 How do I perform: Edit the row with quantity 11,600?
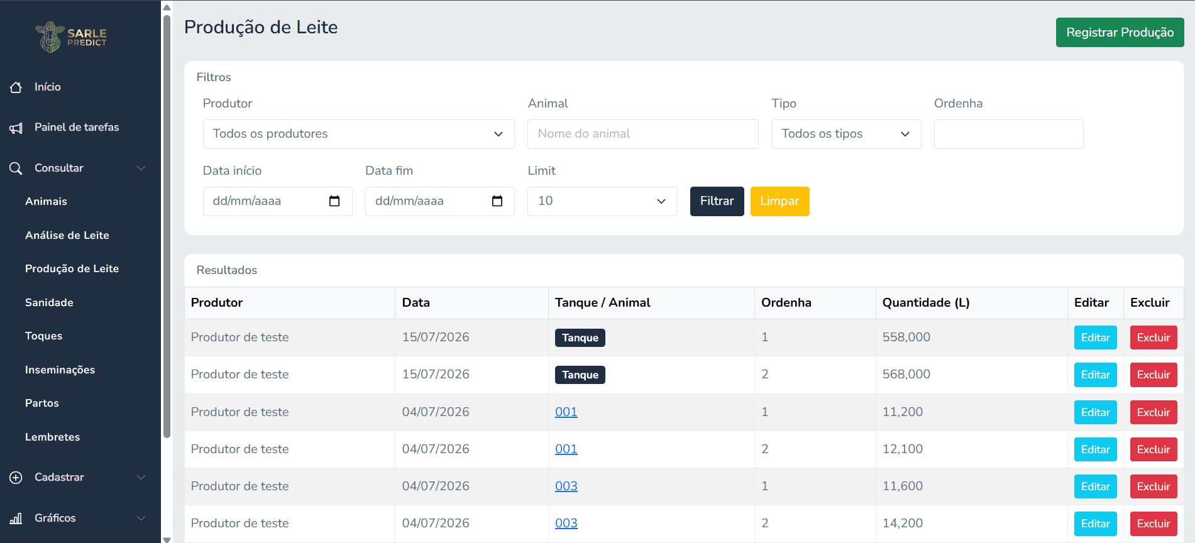pyautogui.click(x=1095, y=486)
